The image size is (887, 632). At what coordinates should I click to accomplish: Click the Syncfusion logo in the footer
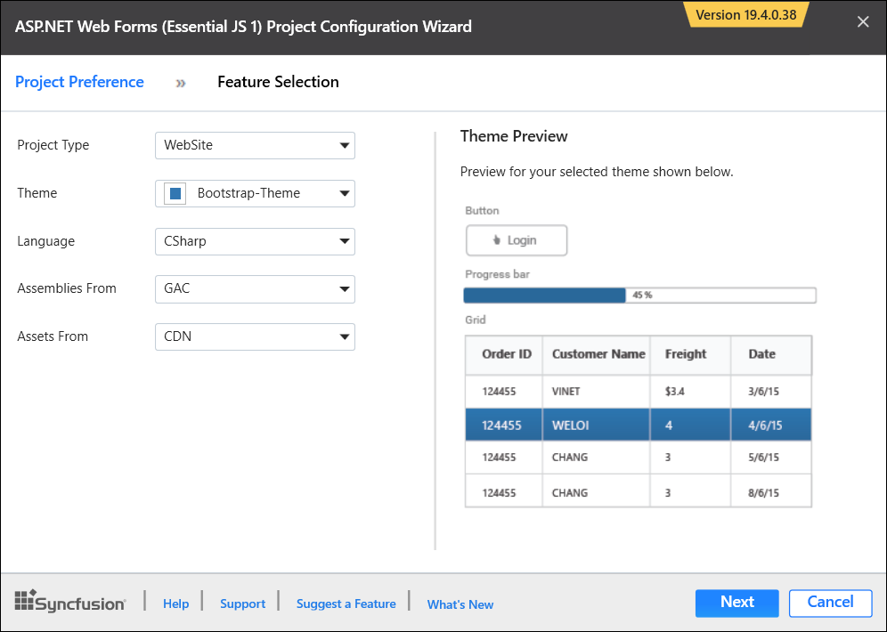(69, 602)
